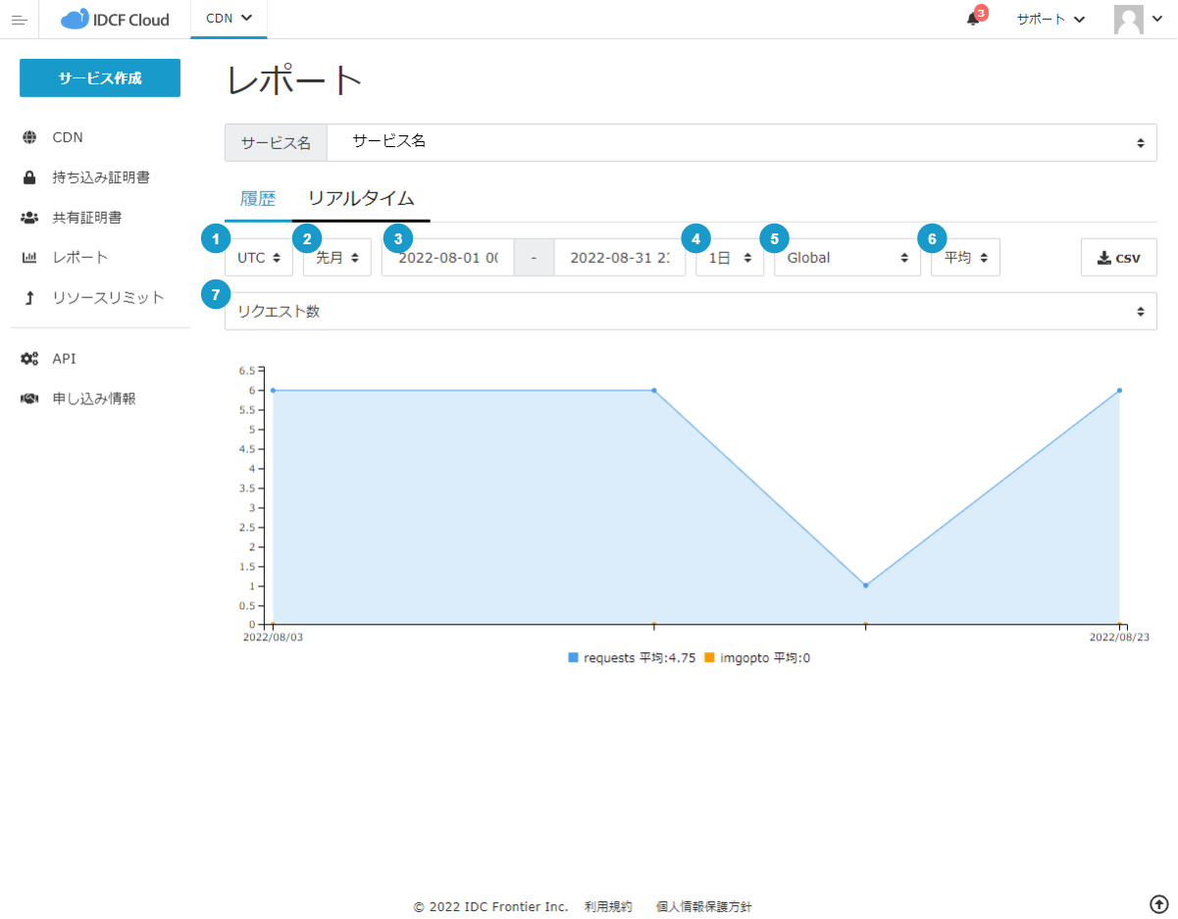
Task: Expand the Global region dropdown
Action: coord(846,258)
